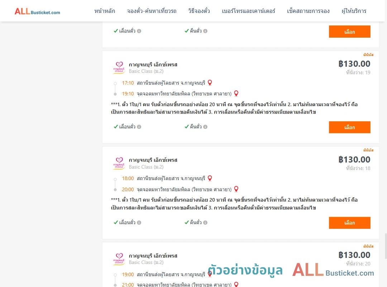Click ที่นั่งว่าง: 19 seat count
This screenshot has width=387, height=287.
tap(358, 72)
